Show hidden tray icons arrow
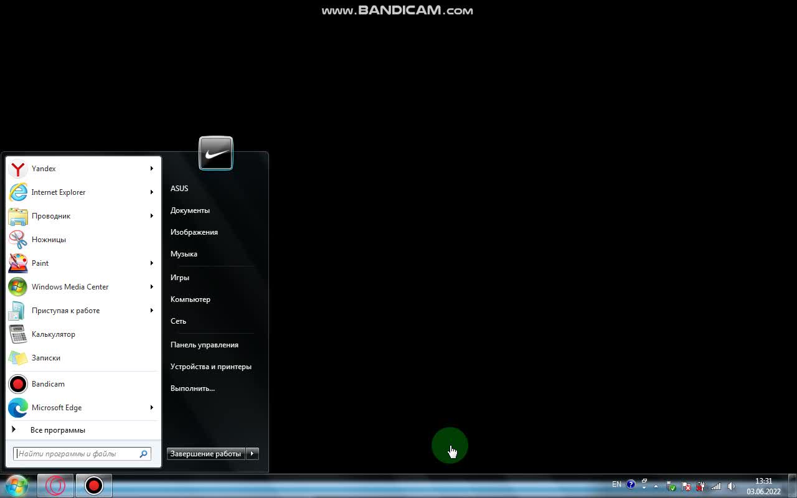The width and height of the screenshot is (797, 498). point(656,486)
